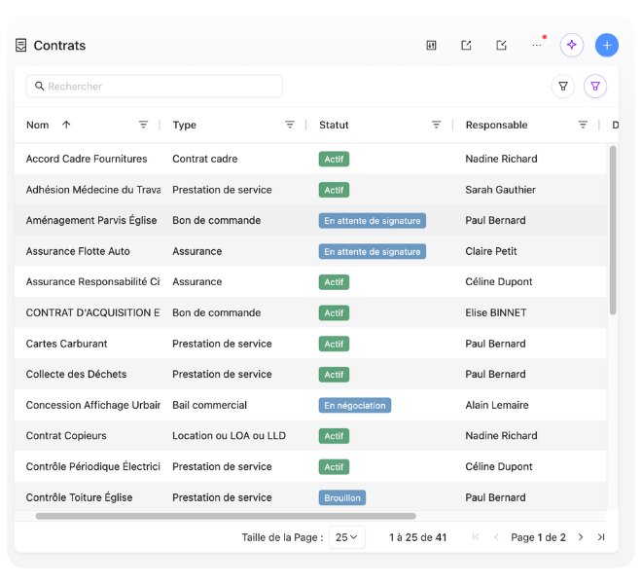Sort by the Nom column header
Viewport: 642px width, 584px height.
point(37,125)
